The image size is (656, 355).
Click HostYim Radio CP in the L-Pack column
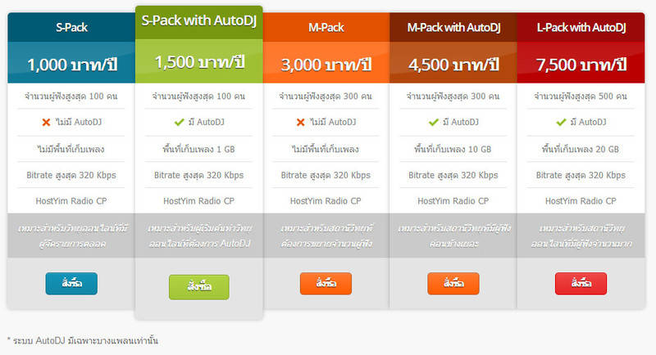(581, 201)
